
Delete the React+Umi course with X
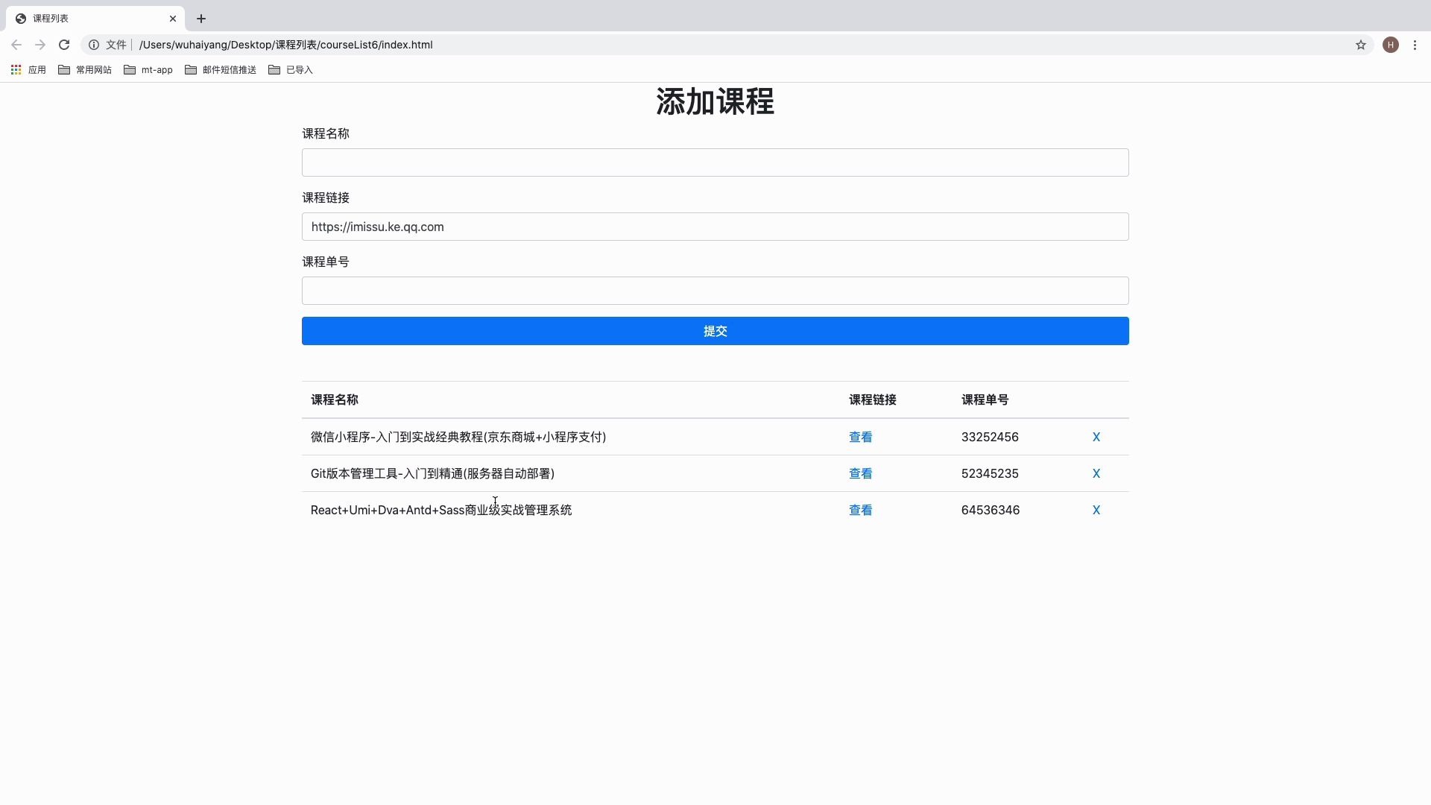(1096, 510)
